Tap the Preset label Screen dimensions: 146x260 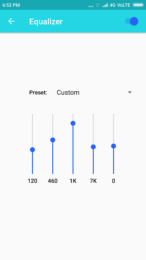(38, 93)
